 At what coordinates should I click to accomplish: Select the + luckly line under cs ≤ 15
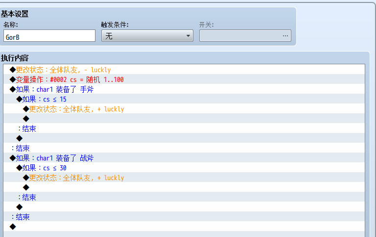click(184, 109)
